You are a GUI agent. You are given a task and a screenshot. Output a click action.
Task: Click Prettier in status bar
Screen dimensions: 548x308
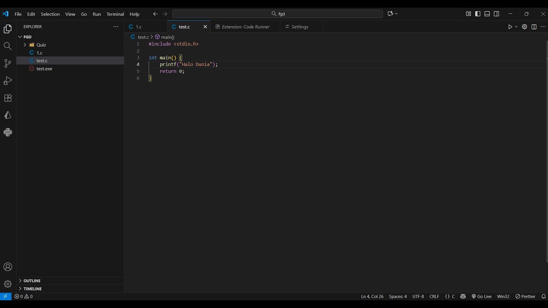525,296
